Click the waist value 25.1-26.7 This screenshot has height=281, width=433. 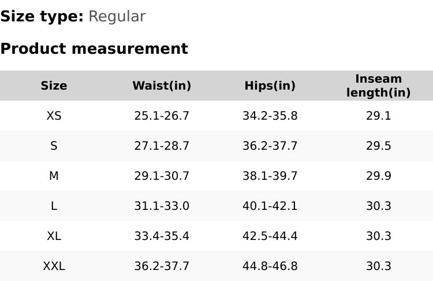pyautogui.click(x=162, y=116)
